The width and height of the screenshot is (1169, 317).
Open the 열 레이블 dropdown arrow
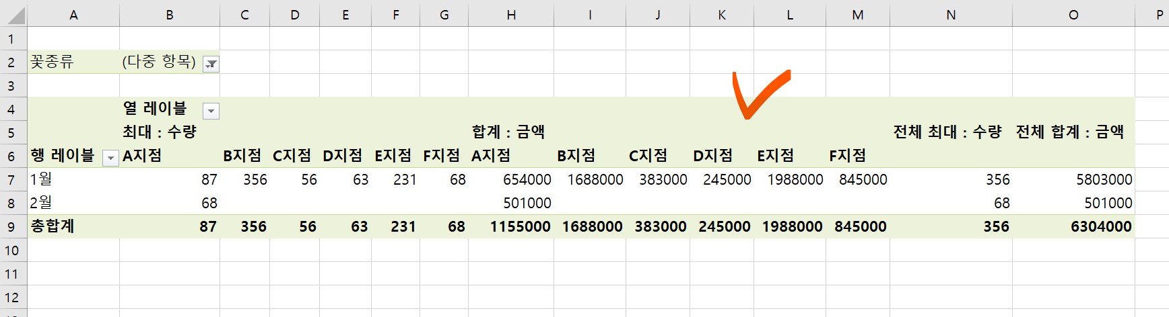211,111
